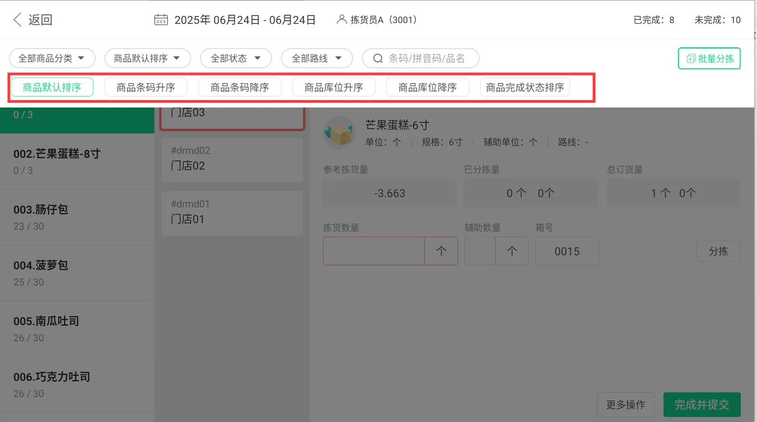Screen dimensions: 757x422
Task: Click the 已完成：8 counter
Action: tap(654, 20)
